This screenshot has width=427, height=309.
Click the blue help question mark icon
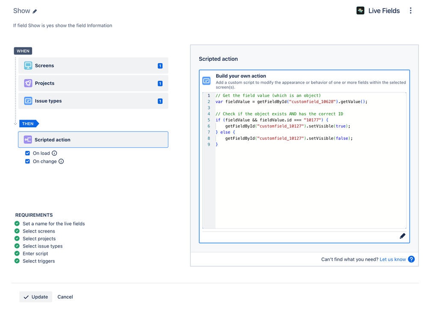coord(411,259)
